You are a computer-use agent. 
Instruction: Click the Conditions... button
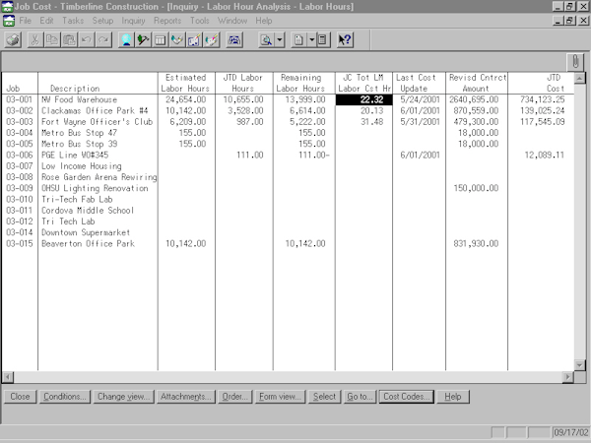pyautogui.click(x=65, y=397)
